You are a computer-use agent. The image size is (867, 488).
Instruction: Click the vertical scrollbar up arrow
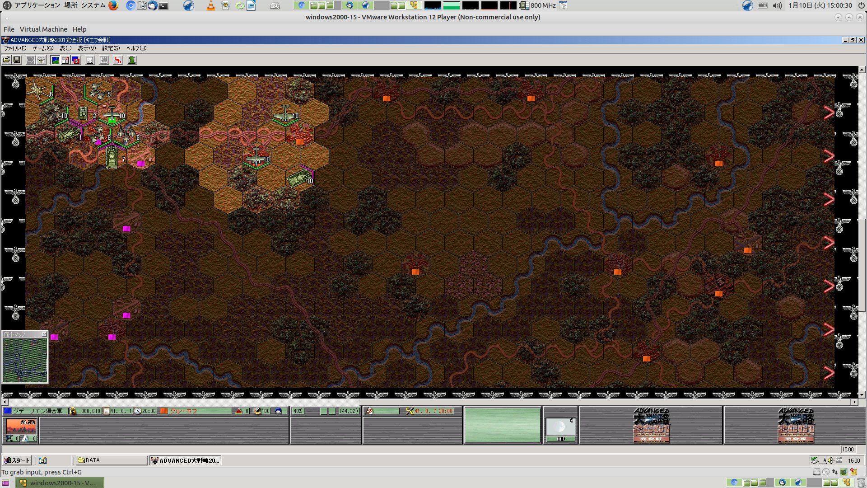tap(862, 70)
